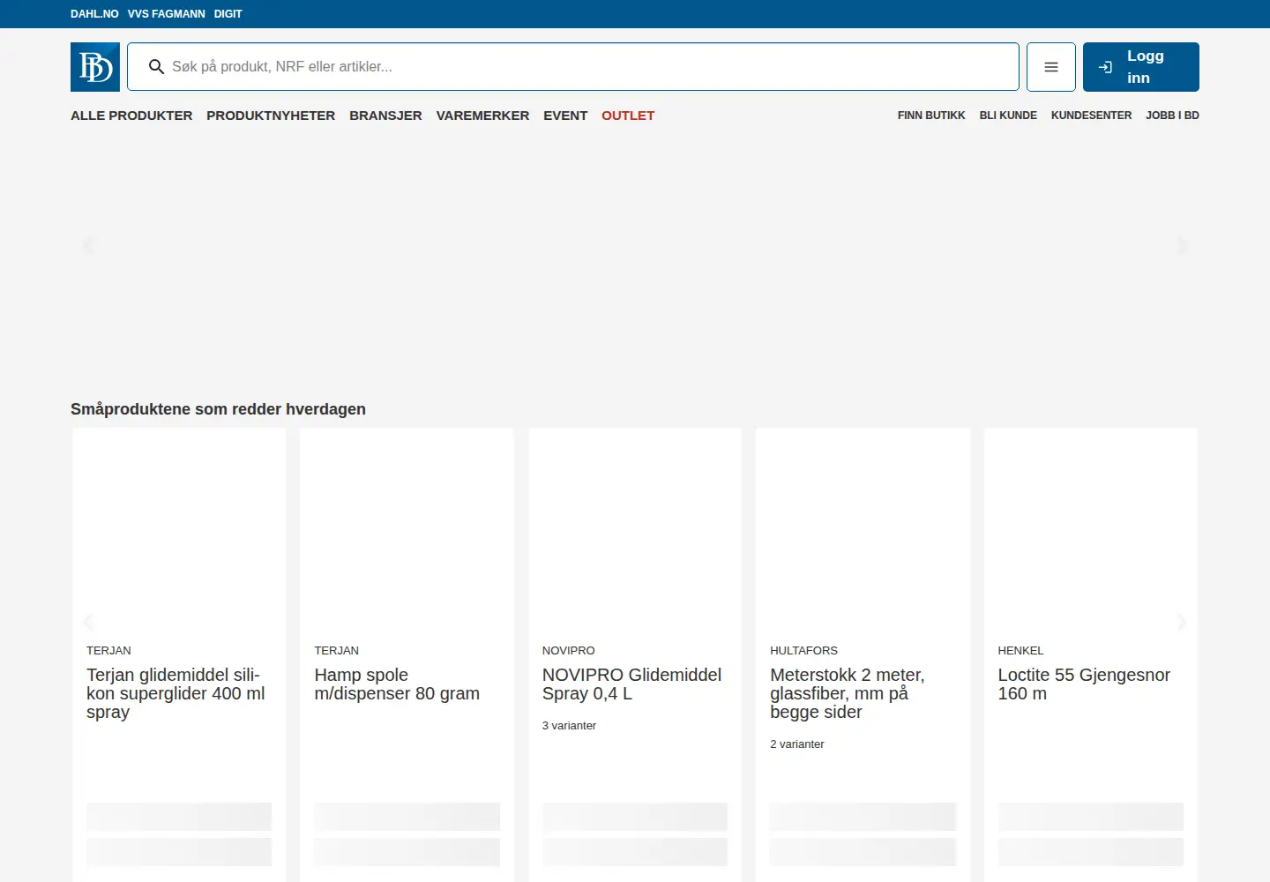Image resolution: width=1270 pixels, height=882 pixels.
Task: Click '2 varianter' under Meterstokk
Action: tap(797, 744)
